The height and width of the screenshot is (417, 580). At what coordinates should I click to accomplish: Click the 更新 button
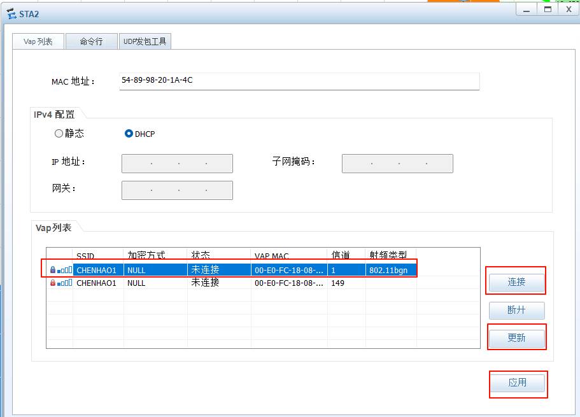tap(517, 338)
